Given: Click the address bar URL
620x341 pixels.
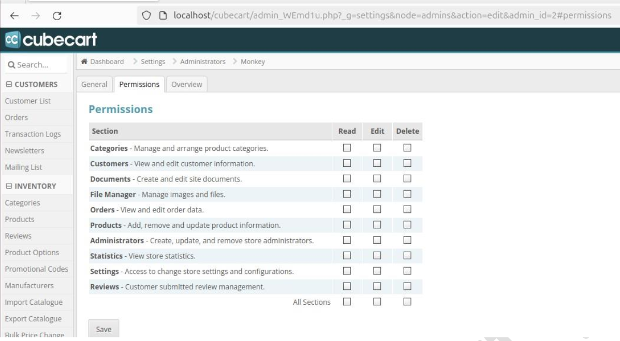Looking at the screenshot, I should (392, 16).
